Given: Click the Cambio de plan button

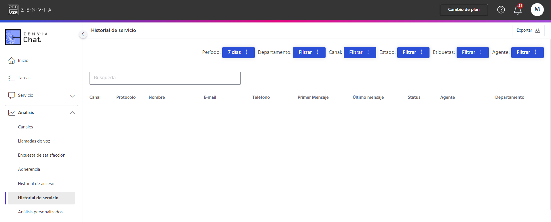Looking at the screenshot, I should pyautogui.click(x=464, y=10).
